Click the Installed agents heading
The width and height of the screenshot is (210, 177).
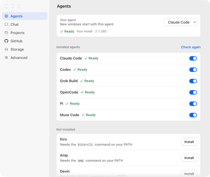68,47
